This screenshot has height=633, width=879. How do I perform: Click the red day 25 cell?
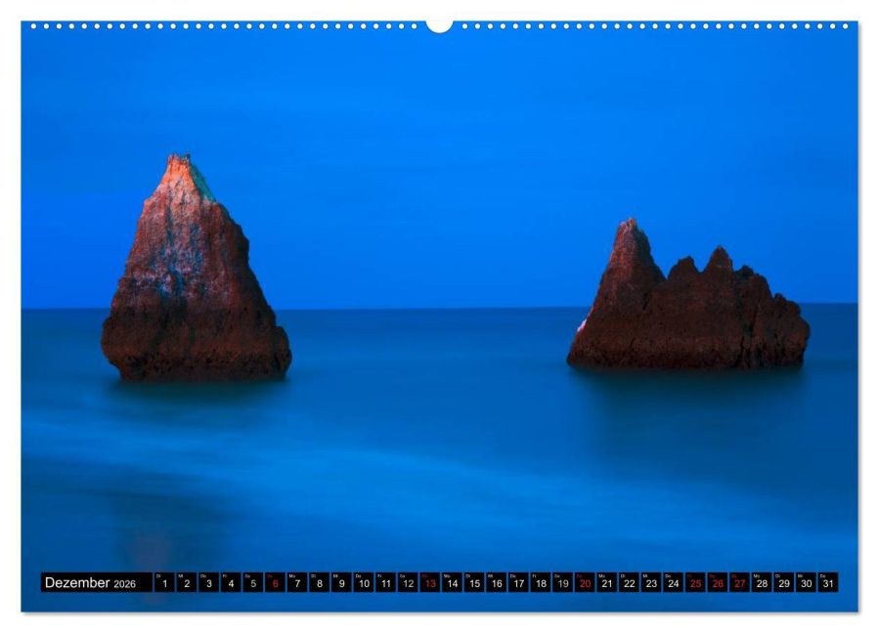coord(696,582)
